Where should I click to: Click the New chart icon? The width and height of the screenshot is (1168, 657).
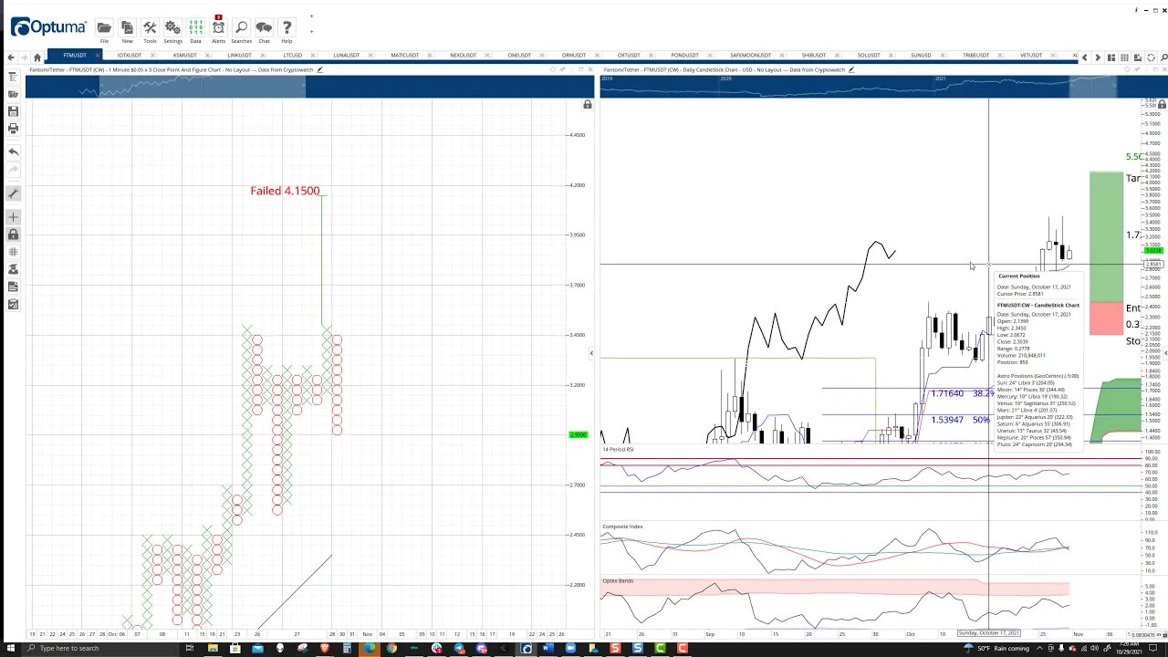[x=127, y=28]
